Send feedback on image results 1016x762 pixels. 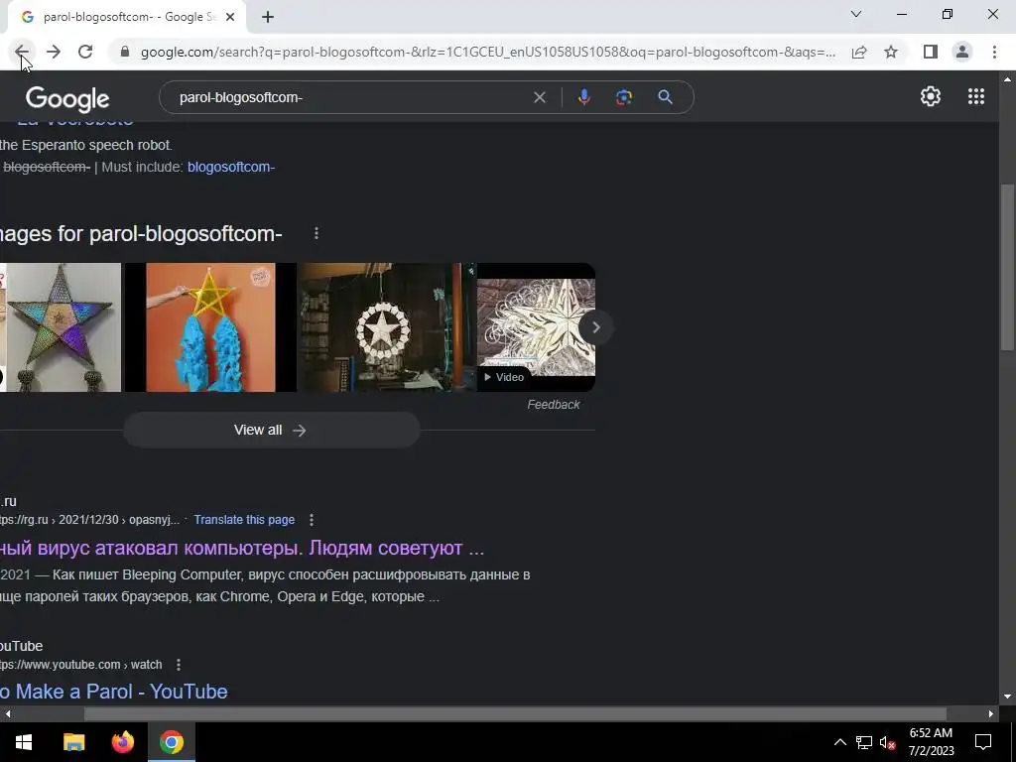(554, 405)
